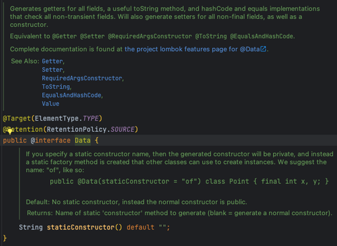Click RetentionPolicy in the Retention annotation
This screenshot has width=337, height=246.
[x=76, y=129]
